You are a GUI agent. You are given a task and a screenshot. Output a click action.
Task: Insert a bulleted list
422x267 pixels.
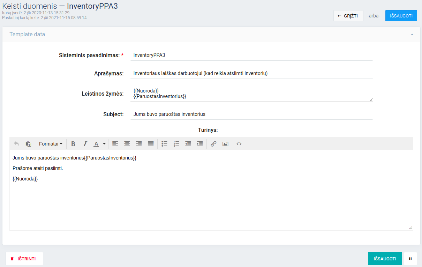point(165,144)
